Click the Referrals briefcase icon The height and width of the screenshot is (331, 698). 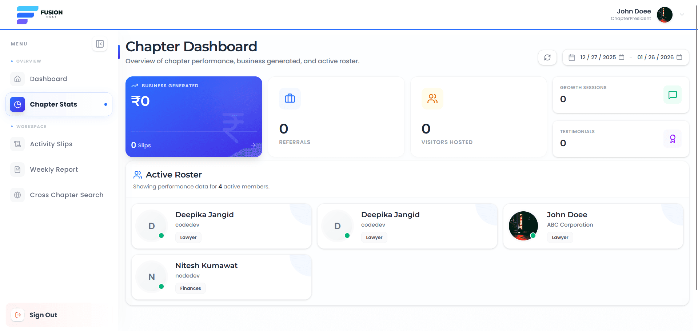290,98
